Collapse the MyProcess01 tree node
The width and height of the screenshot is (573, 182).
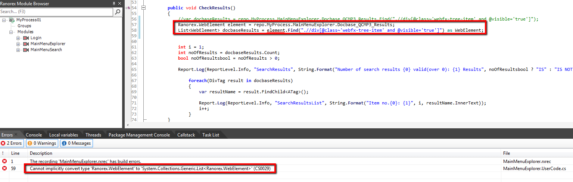coord(4,20)
